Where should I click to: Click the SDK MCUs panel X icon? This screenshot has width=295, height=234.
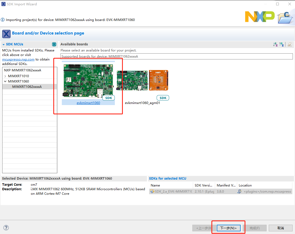click(54, 44)
